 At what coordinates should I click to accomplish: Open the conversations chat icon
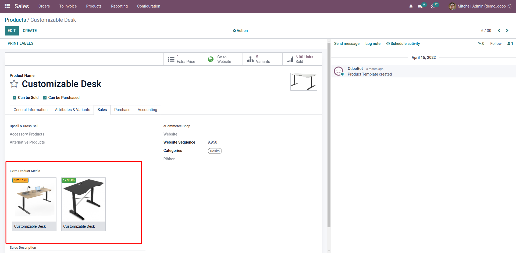pos(420,6)
